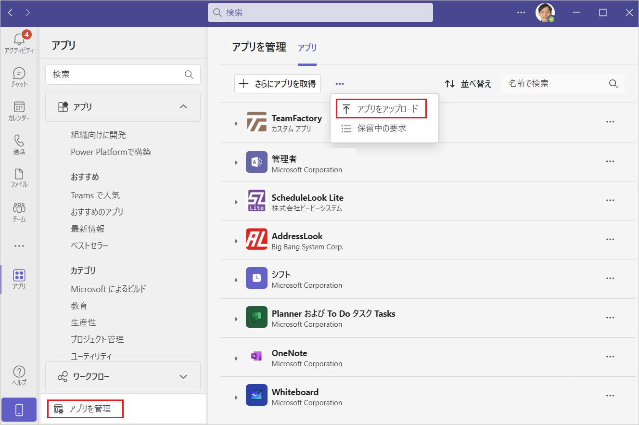Click the 並べ替え sort button
Viewport: 639px width, 425px height.
(x=468, y=84)
